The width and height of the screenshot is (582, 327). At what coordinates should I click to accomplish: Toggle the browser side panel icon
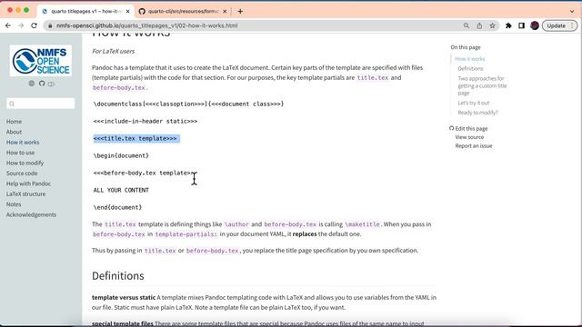(521, 25)
